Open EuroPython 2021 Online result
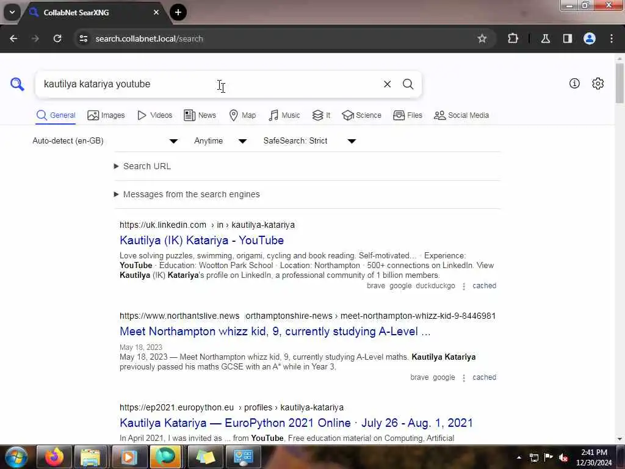Viewport: 625px width, 469px height. click(x=296, y=423)
